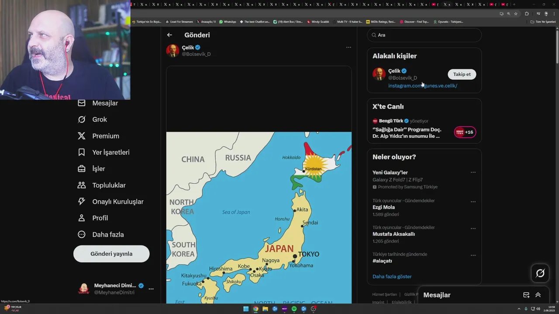Open the Ezgi Mola trending topic
This screenshot has width=559, height=314.
[383, 208]
